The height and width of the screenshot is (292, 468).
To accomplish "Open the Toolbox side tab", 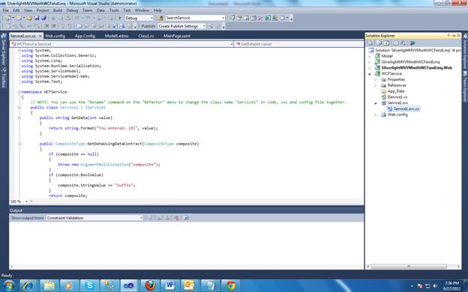I will click(x=4, y=78).
